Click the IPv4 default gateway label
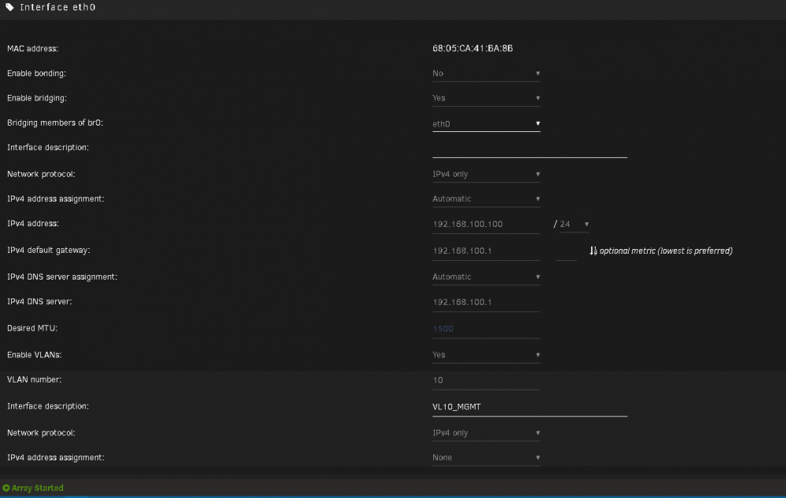 point(49,250)
